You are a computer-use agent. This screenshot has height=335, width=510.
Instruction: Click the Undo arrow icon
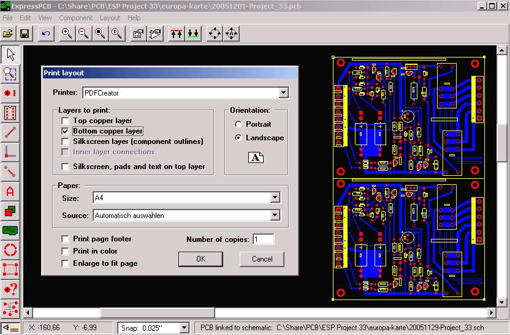[x=46, y=34]
